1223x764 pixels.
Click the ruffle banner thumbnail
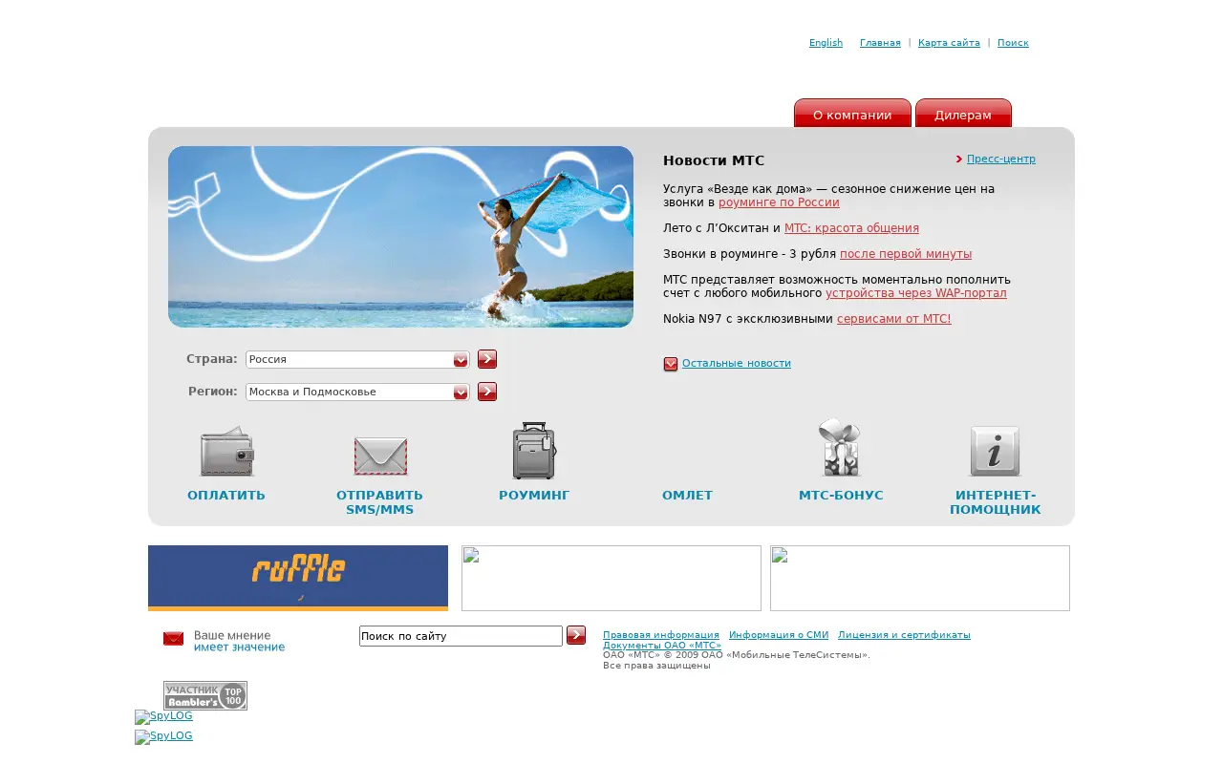(298, 578)
